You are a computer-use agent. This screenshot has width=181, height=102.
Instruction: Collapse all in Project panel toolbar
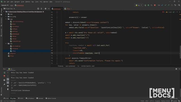pos(42,9)
